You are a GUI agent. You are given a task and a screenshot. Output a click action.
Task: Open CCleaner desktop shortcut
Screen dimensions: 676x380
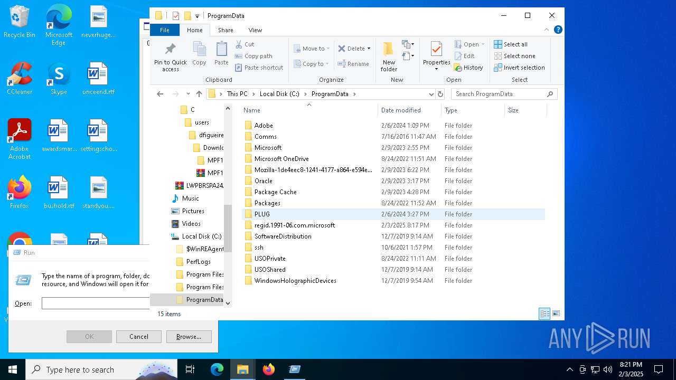coord(20,79)
